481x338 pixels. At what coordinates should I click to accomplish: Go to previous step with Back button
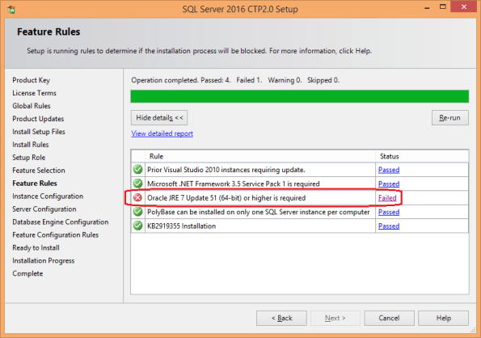(x=281, y=318)
